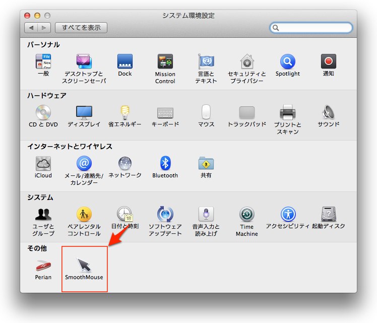The width and height of the screenshot is (377, 323).
Task: Click the すべてを表示 button
Action: [x=81, y=28]
